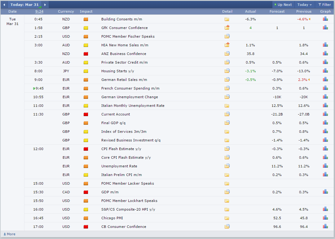
Task: Open the Today dropdown menu
Action: pos(304,5)
